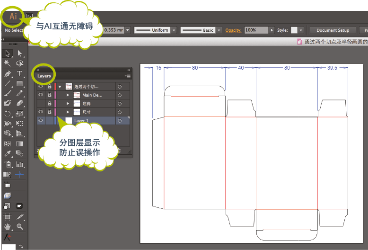Show the hidden 注释 layer
Viewport: 368px width, 250px height.
point(41,104)
